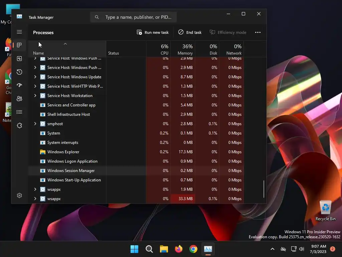Viewport: 342px width, 257px height.
Task: Open the clock and date flyout
Action: [318, 249]
